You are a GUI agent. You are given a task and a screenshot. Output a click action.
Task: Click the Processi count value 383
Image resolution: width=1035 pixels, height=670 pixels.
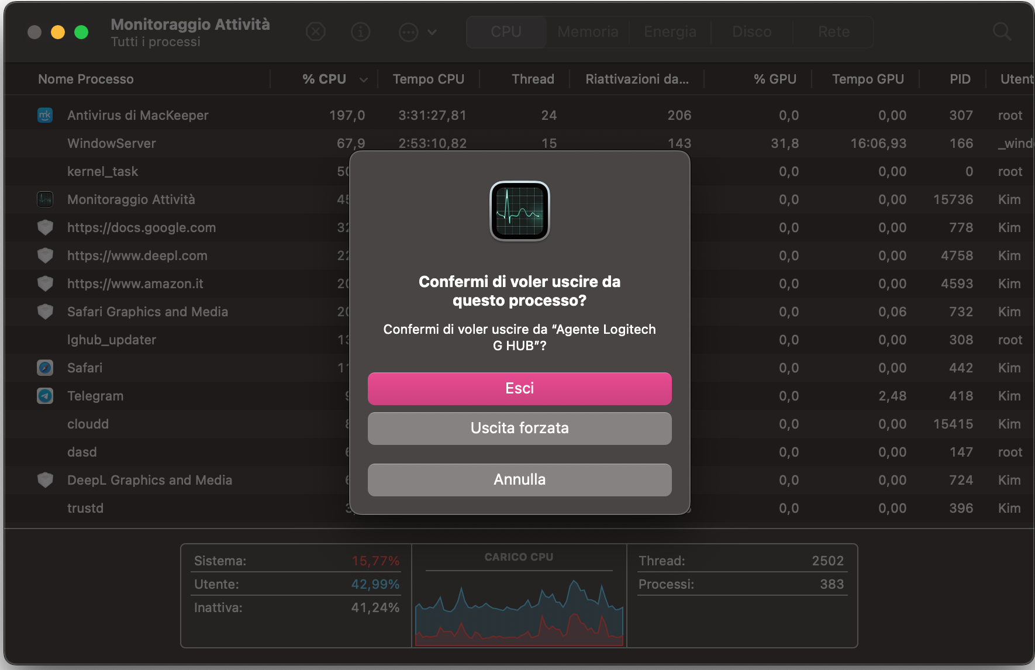coord(832,584)
